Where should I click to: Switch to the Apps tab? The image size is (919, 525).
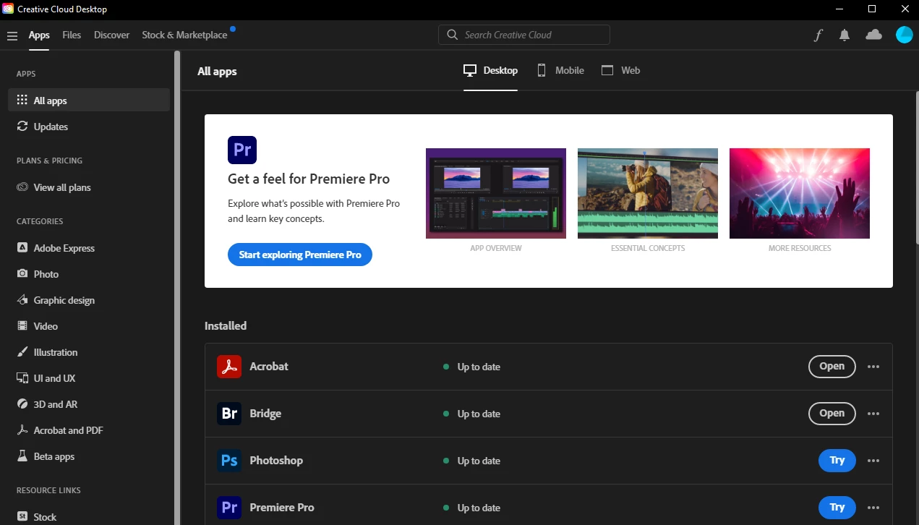(39, 35)
